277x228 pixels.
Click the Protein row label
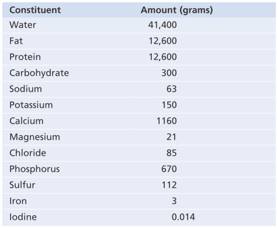(25, 57)
